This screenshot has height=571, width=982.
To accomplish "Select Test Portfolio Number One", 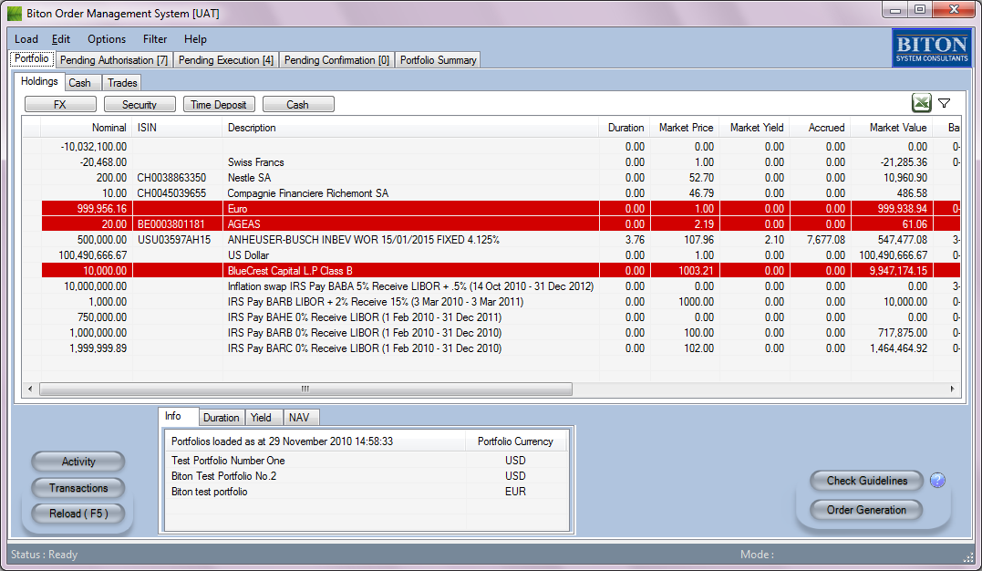I will point(366,461).
